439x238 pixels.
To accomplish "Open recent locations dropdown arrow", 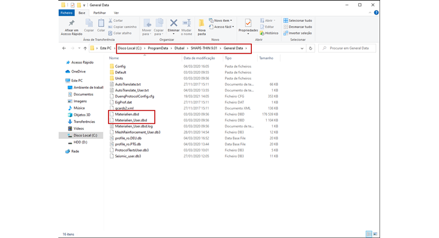I will click(x=79, y=48).
